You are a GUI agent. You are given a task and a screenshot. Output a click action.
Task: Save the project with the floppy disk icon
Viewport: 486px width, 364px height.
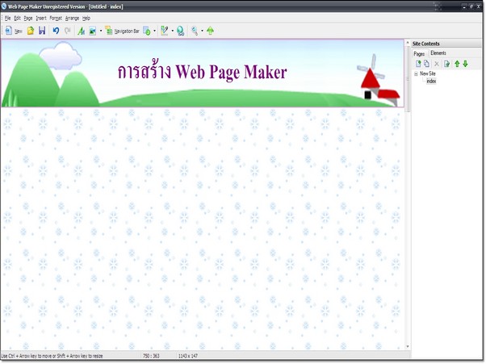(42, 31)
